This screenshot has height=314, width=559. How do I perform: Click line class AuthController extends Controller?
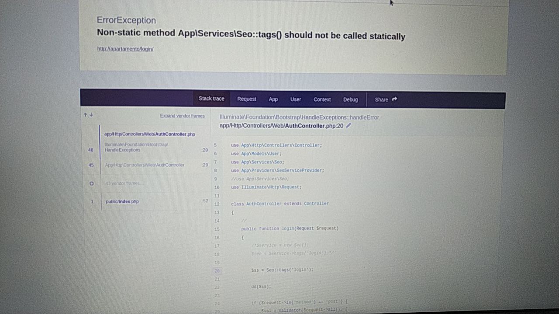click(280, 204)
